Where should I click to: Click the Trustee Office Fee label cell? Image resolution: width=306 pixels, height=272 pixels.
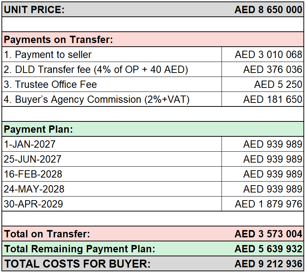112,84
